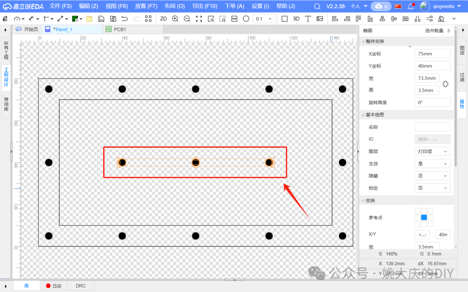468x292 pixels.
Task: Click the insert image icon
Action: click(320, 19)
